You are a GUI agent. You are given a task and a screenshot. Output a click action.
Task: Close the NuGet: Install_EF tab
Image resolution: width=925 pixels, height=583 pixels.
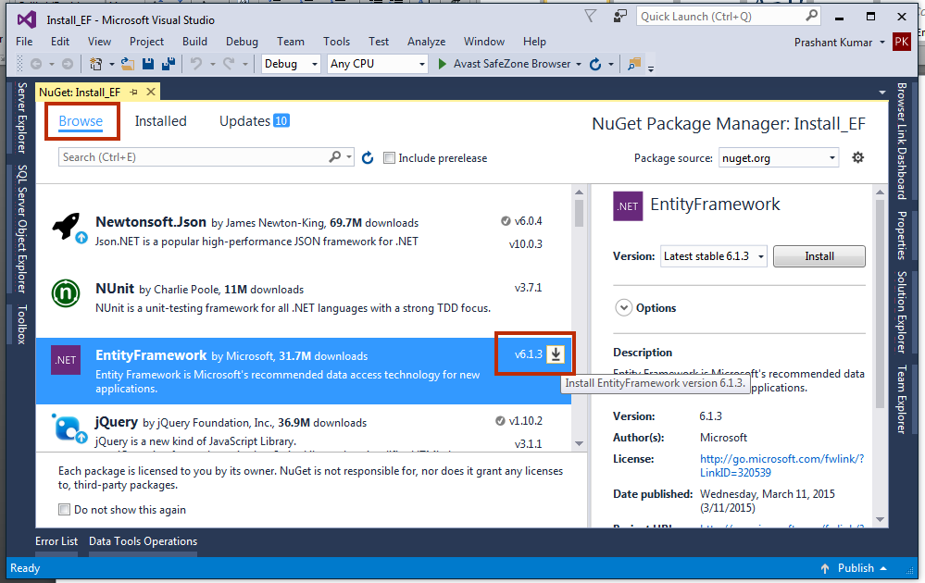151,92
